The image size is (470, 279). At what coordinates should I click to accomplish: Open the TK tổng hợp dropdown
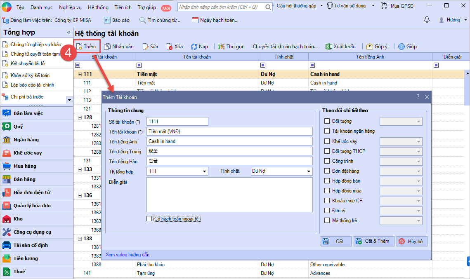204,171
